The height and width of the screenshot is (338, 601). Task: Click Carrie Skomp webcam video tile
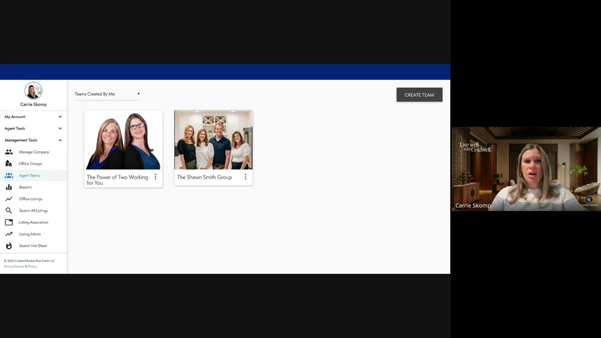click(x=526, y=169)
